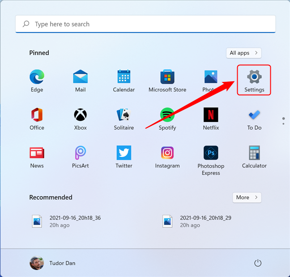Launch Instagram
This screenshot has width=290, height=277.
coord(167,157)
